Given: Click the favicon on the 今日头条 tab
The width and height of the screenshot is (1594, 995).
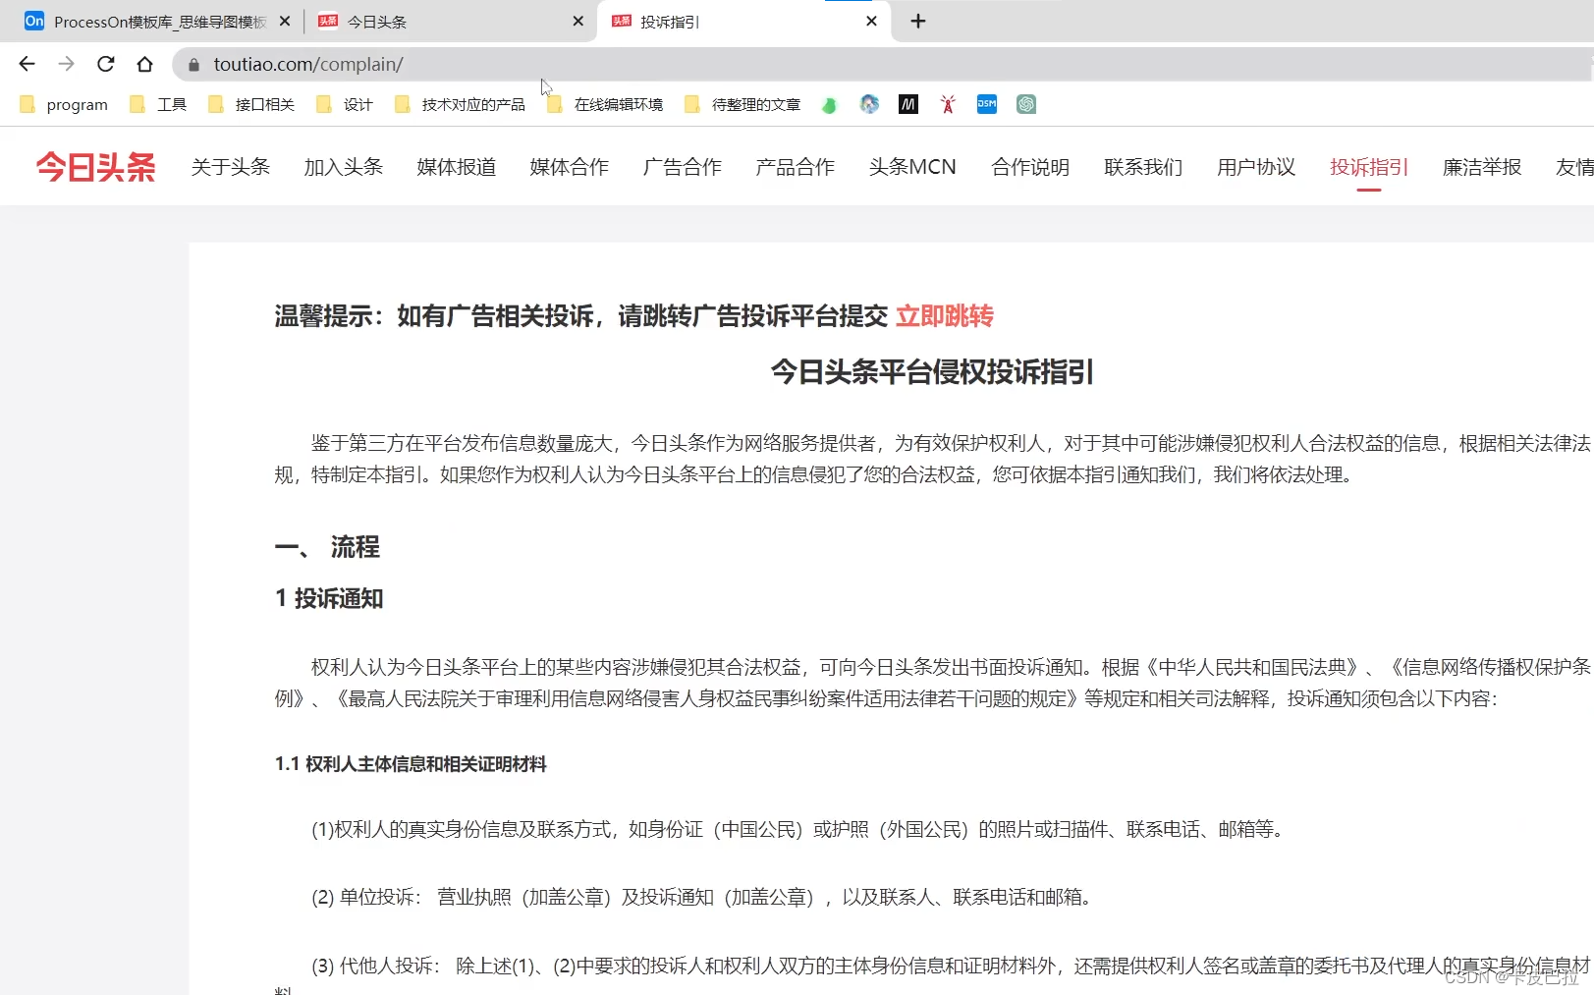Looking at the screenshot, I should coord(328,21).
